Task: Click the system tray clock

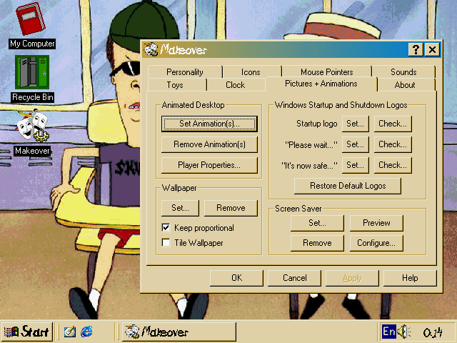Action: (433, 332)
